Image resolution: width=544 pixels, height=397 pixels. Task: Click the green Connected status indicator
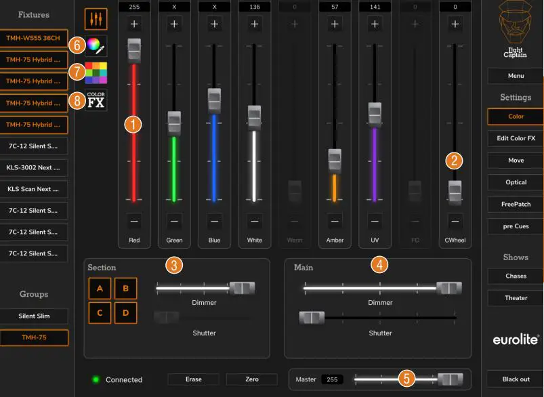[x=96, y=379]
